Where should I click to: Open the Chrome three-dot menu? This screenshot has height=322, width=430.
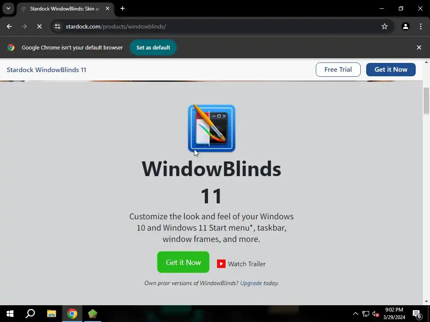[421, 26]
